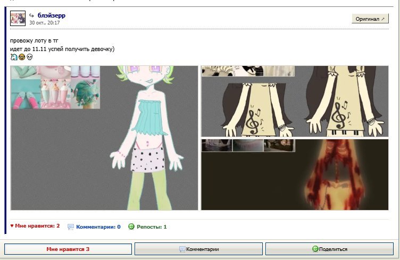
Task: Open the Комментарии button at bottom
Action: pos(198,249)
